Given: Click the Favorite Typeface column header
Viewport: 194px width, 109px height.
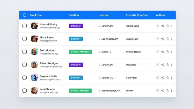Looking at the screenshot, I should tap(137, 15).
